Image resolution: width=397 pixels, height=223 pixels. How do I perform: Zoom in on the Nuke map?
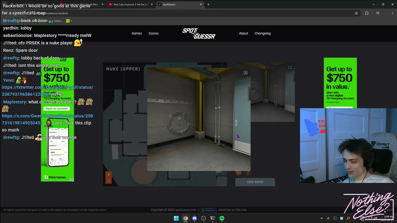(x=108, y=174)
